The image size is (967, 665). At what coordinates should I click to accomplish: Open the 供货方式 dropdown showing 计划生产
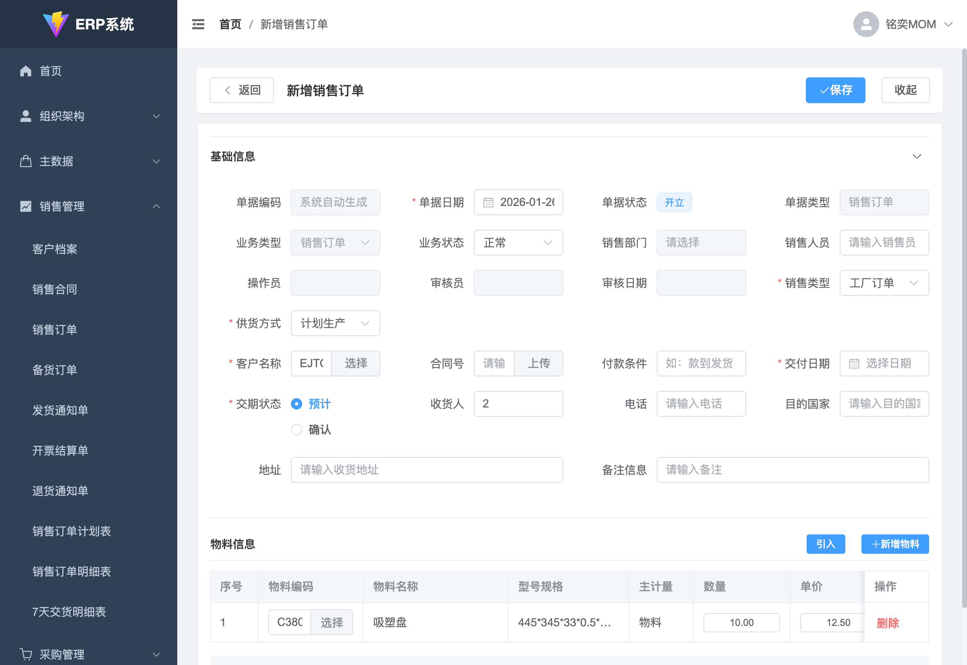pyautogui.click(x=335, y=323)
